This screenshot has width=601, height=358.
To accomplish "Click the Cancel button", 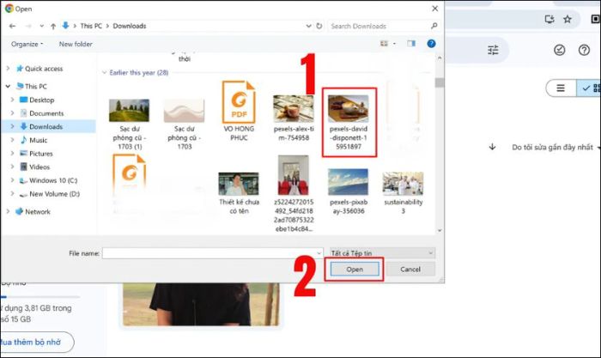I will (x=410, y=269).
